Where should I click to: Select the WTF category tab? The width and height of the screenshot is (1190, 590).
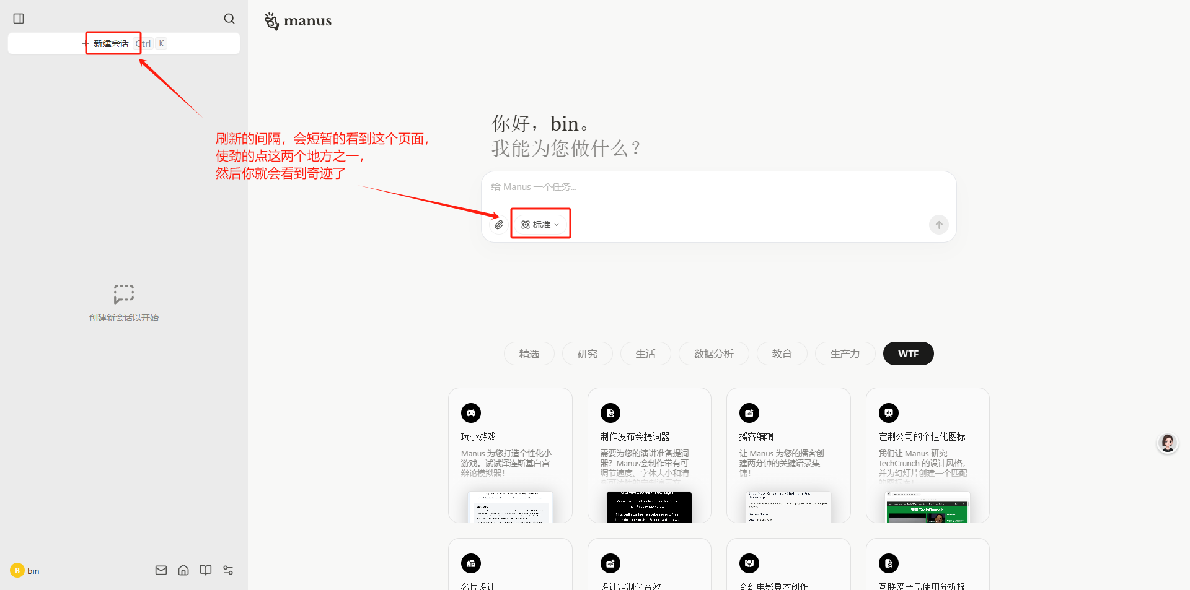coord(909,354)
